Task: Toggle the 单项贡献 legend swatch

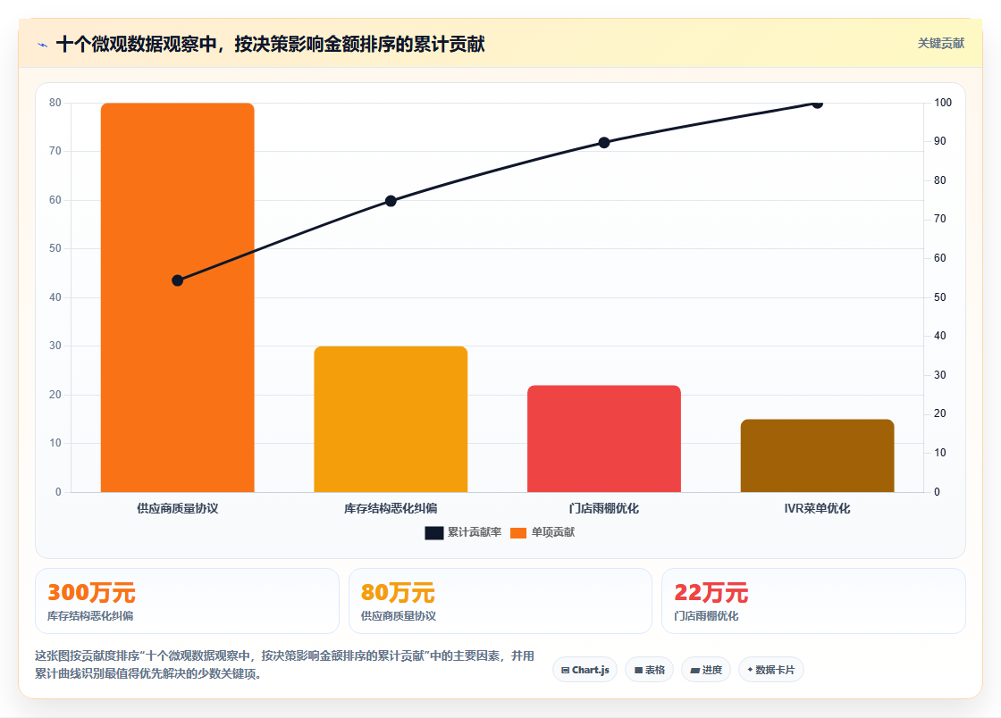Action: coord(518,532)
